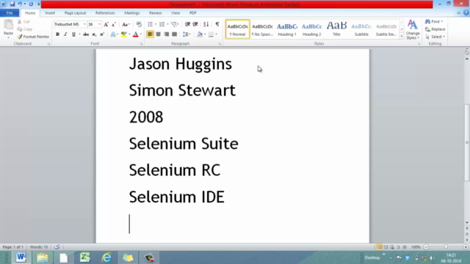Screen dimensions: 470x264
Task: Open the Select dropdown
Action: 444,37
